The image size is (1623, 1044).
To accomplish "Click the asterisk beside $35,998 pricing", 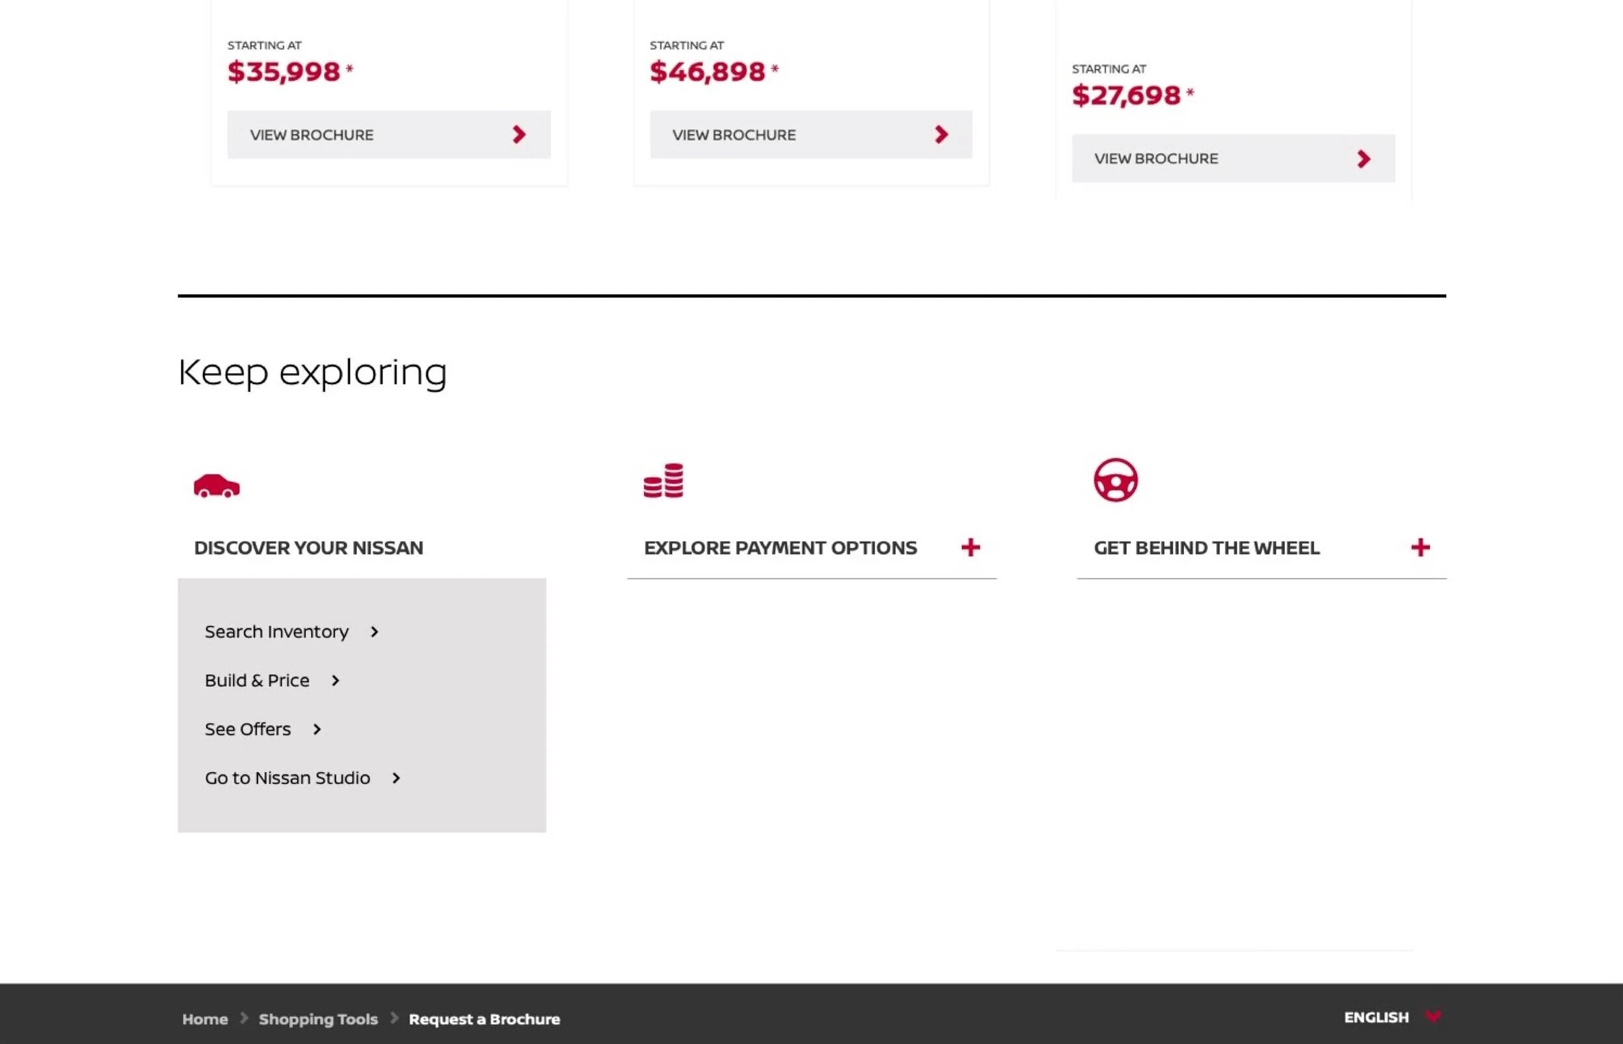I will pyautogui.click(x=350, y=68).
